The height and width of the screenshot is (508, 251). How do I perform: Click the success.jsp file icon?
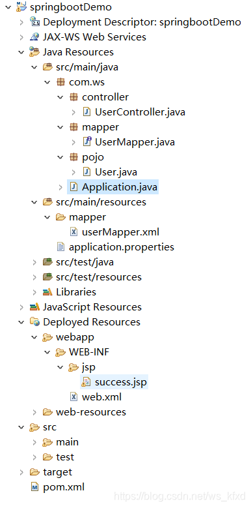(86, 382)
